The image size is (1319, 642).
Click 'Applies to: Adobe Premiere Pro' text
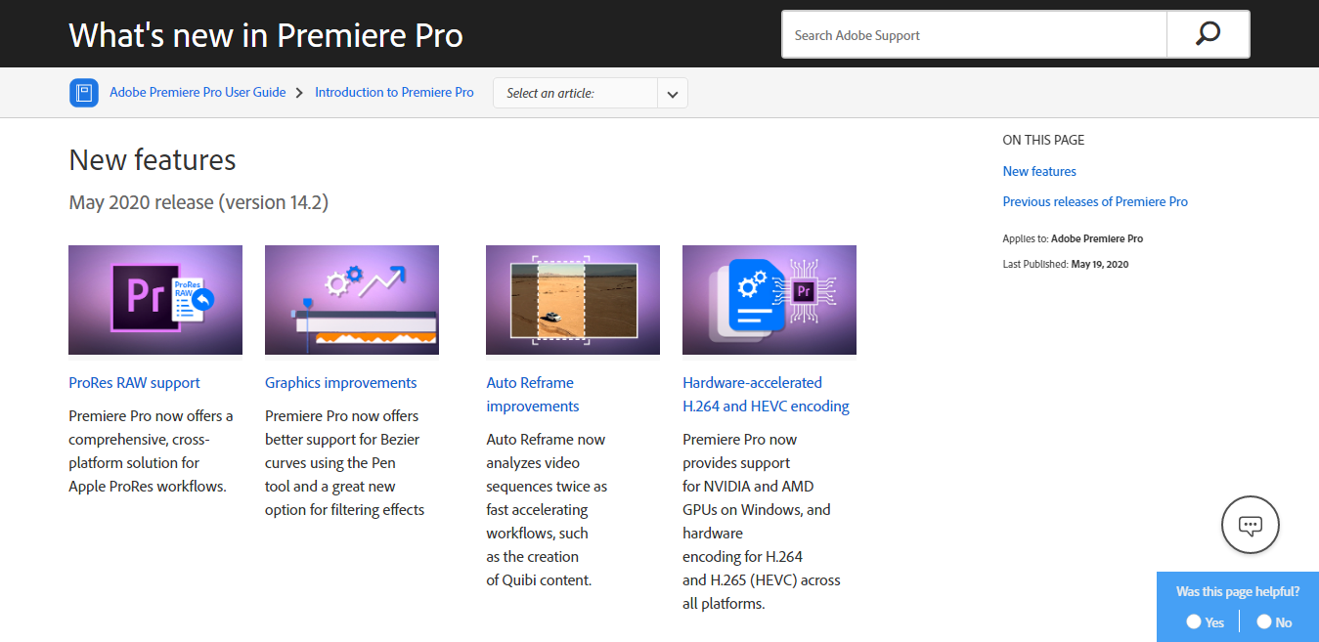pos(1073,238)
